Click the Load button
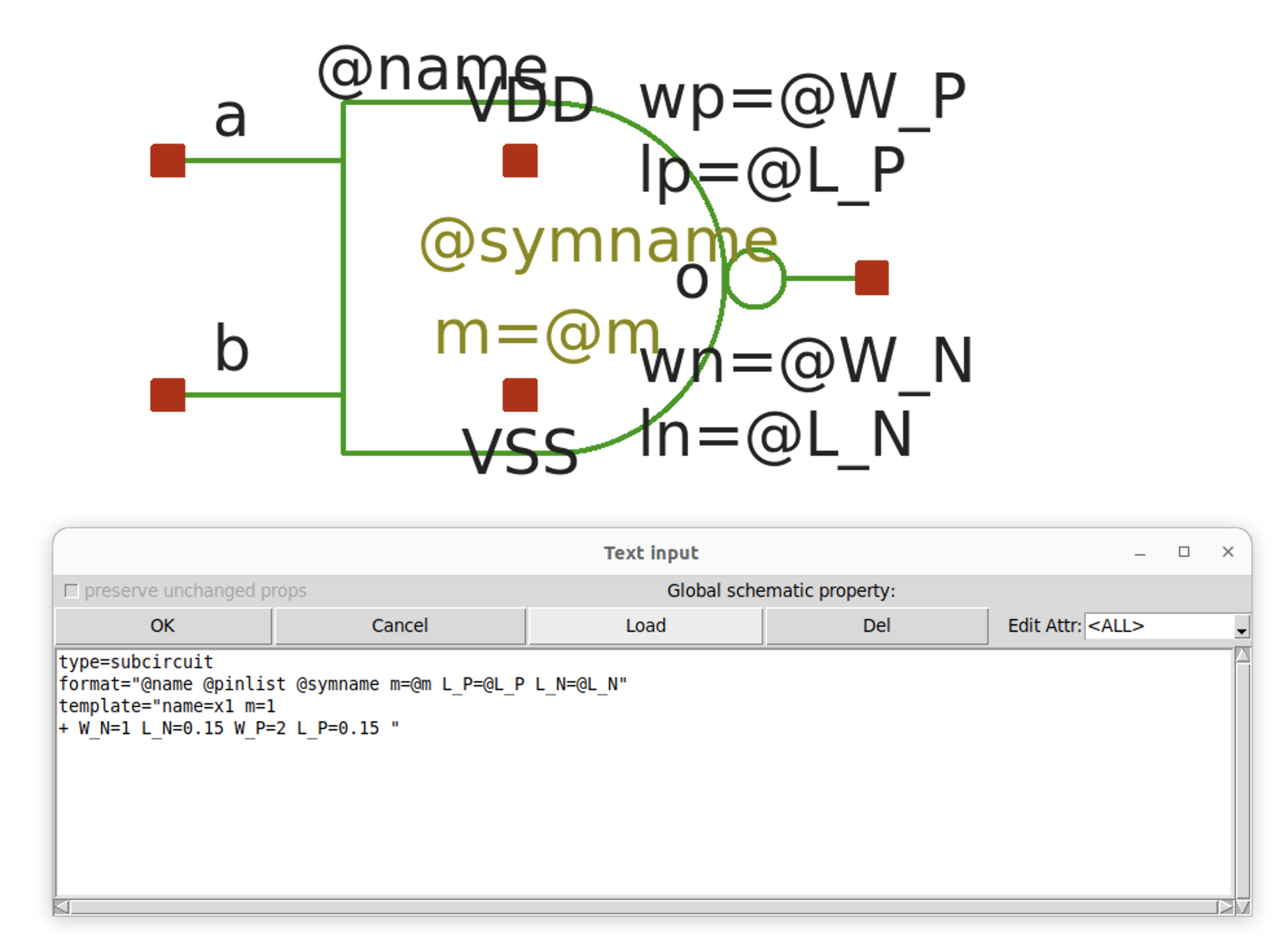 pyautogui.click(x=645, y=625)
